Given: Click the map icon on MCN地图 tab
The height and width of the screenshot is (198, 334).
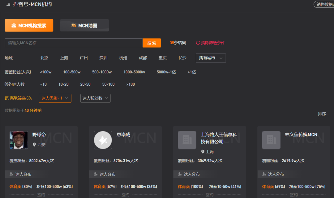Looking at the screenshot, I should 74,26.
